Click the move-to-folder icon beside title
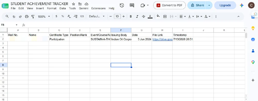Screen dimensions: 258x101 (x=80, y=4)
